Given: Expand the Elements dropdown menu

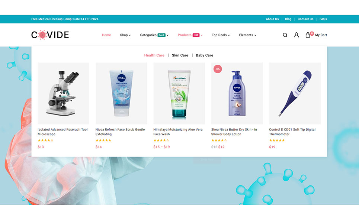Looking at the screenshot, I should point(247,35).
